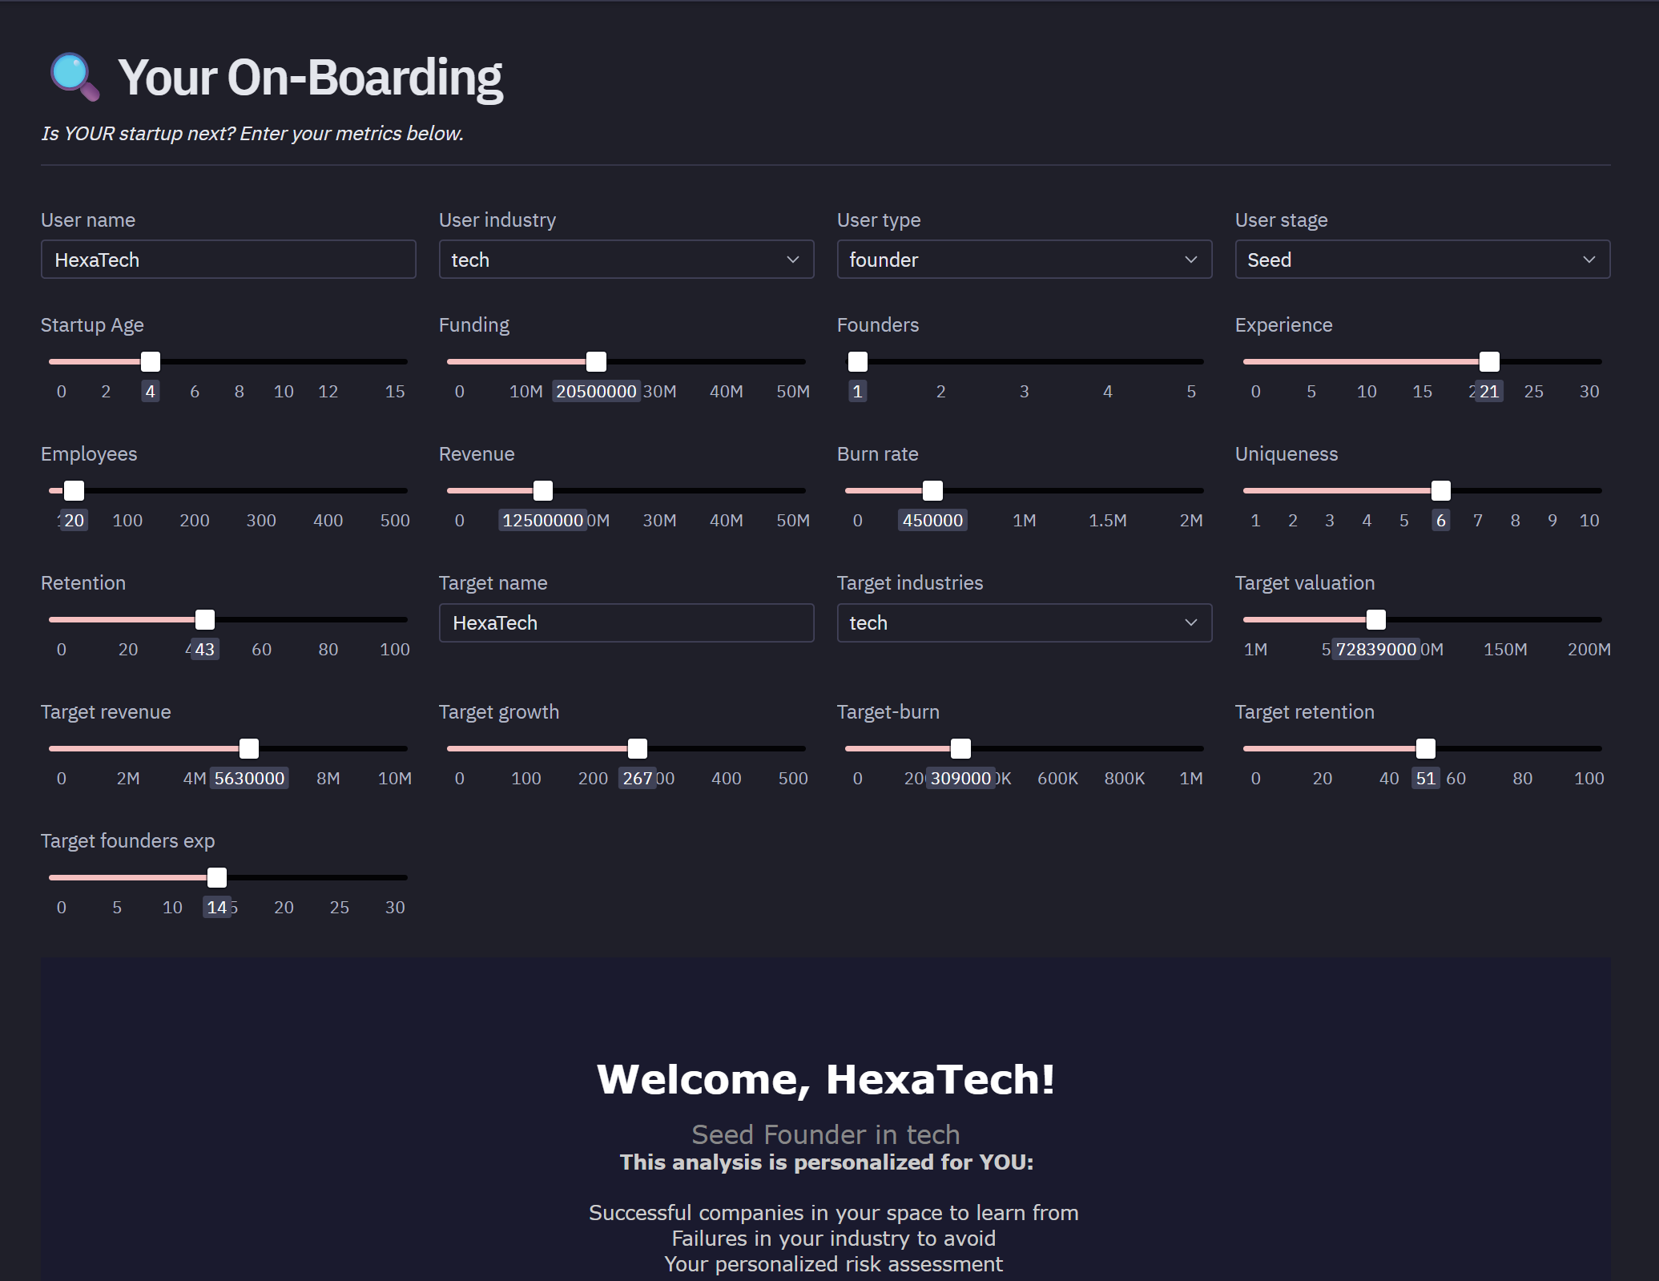Viewport: 1659px width, 1281px height.
Task: Click the Uniqueness slider handle
Action: tap(1441, 490)
